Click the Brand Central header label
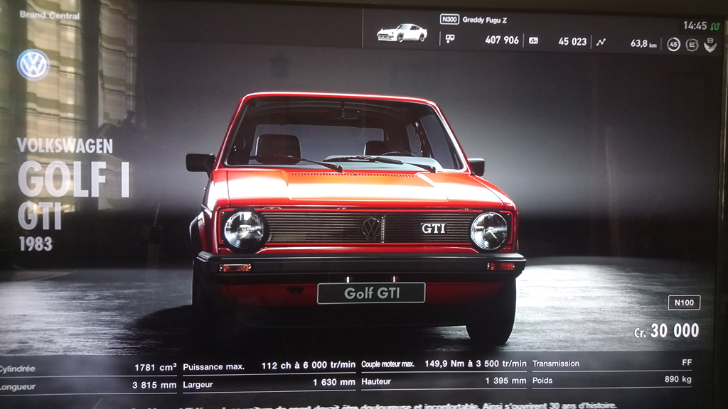This screenshot has height=409, width=728. point(50,16)
